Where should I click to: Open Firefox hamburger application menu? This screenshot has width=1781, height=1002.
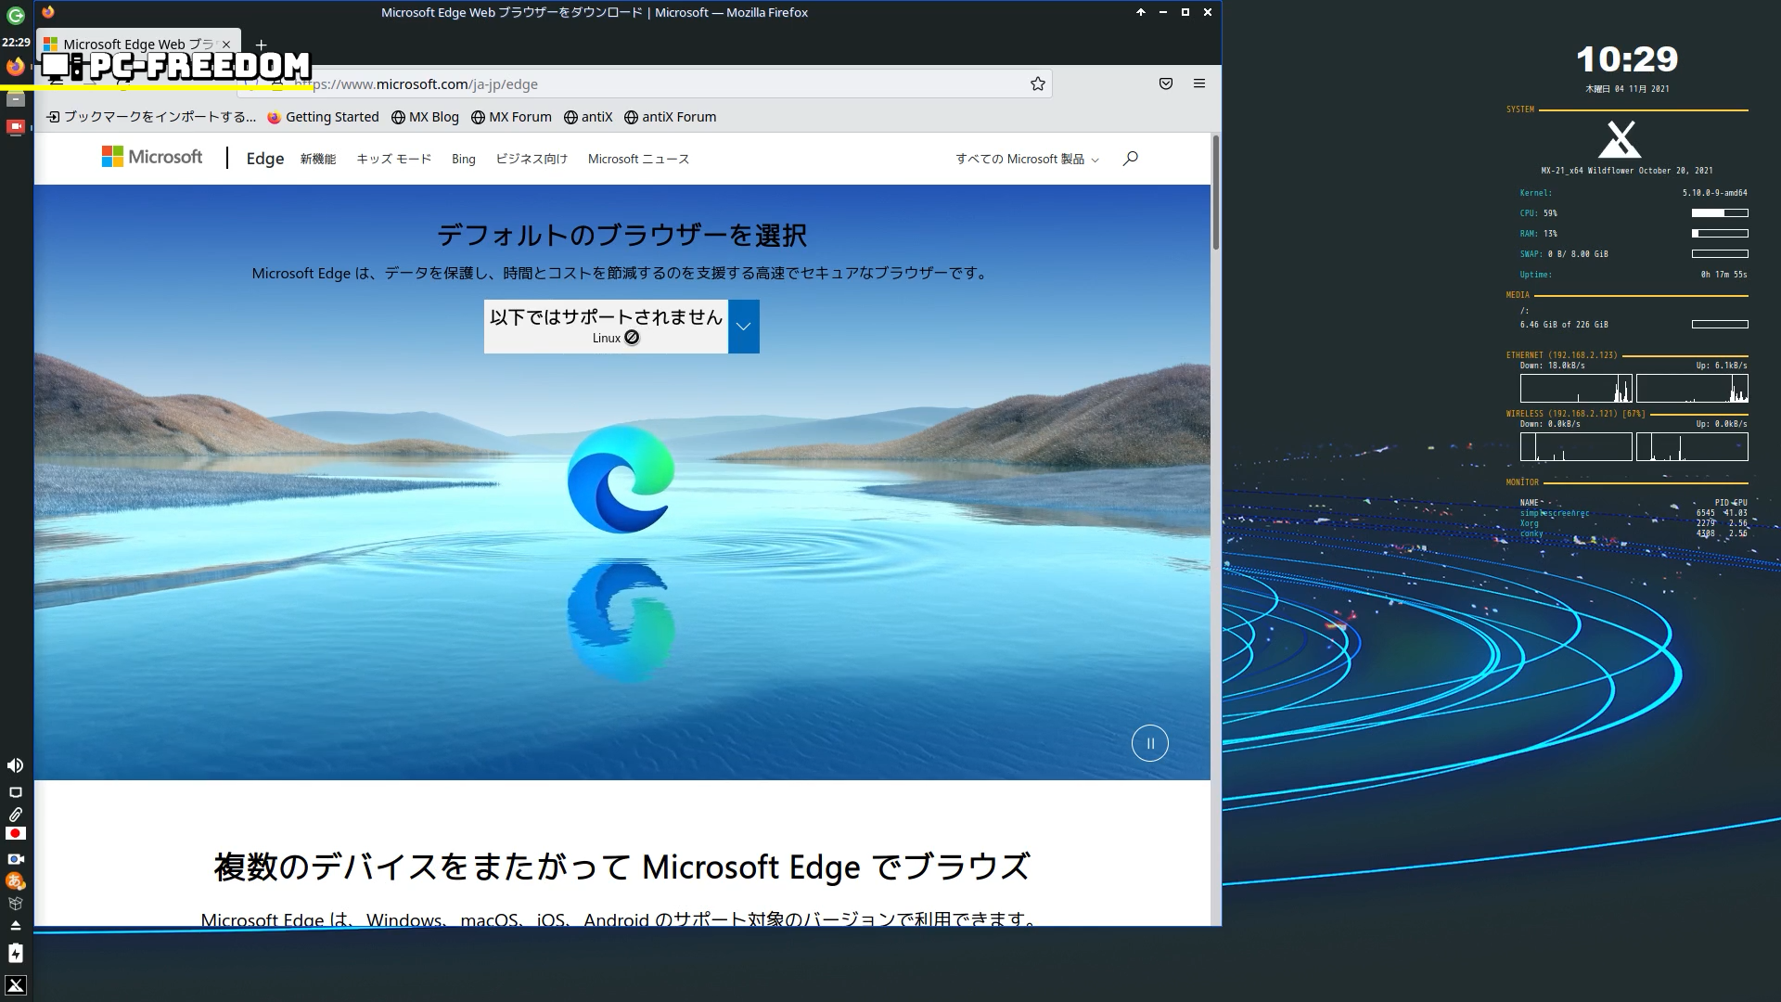1198,84
